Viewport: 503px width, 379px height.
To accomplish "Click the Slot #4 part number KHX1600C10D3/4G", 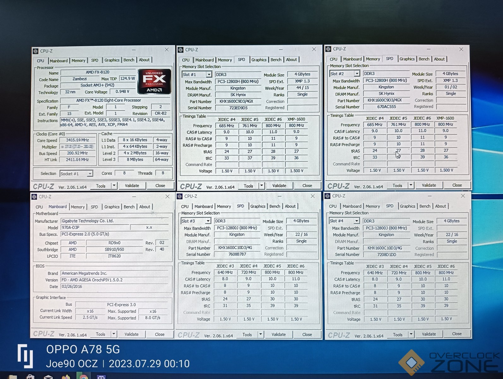I will [387, 248].
